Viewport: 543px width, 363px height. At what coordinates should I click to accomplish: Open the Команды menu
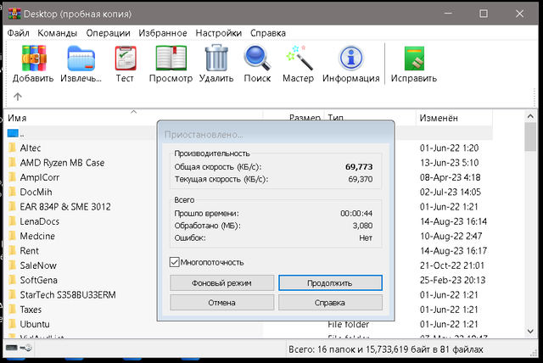click(58, 33)
